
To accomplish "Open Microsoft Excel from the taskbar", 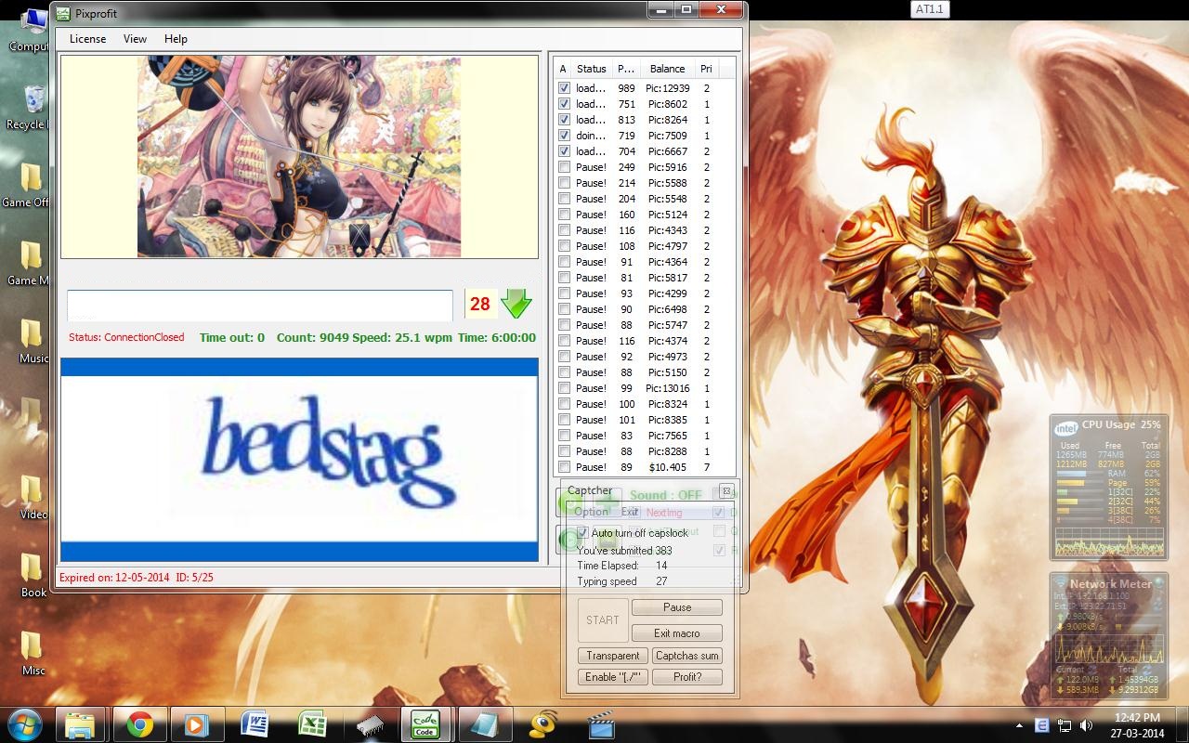I will coord(312,724).
